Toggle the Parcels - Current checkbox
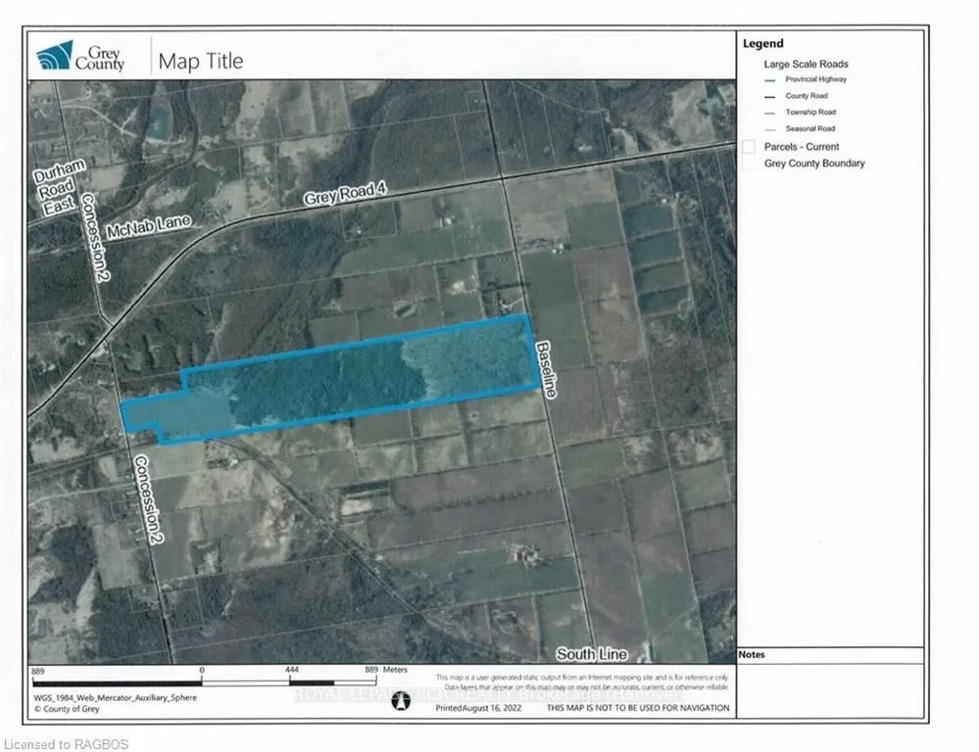Image resolution: width=979 pixels, height=752 pixels. click(x=749, y=146)
